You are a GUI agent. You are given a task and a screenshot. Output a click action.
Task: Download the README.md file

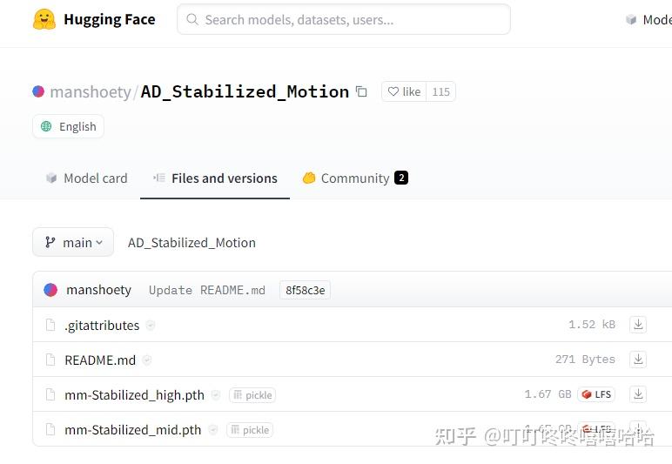pos(638,360)
